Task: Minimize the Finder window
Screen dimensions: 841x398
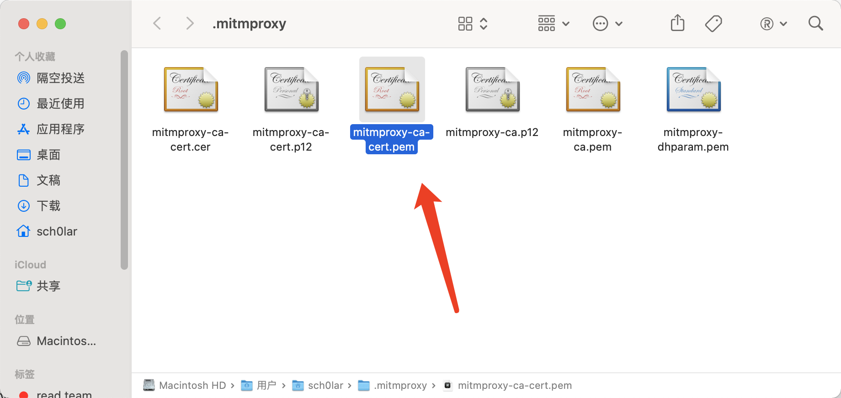Action: [x=42, y=24]
